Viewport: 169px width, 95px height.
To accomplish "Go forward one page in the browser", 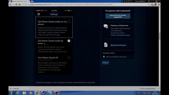I will 13,4.
